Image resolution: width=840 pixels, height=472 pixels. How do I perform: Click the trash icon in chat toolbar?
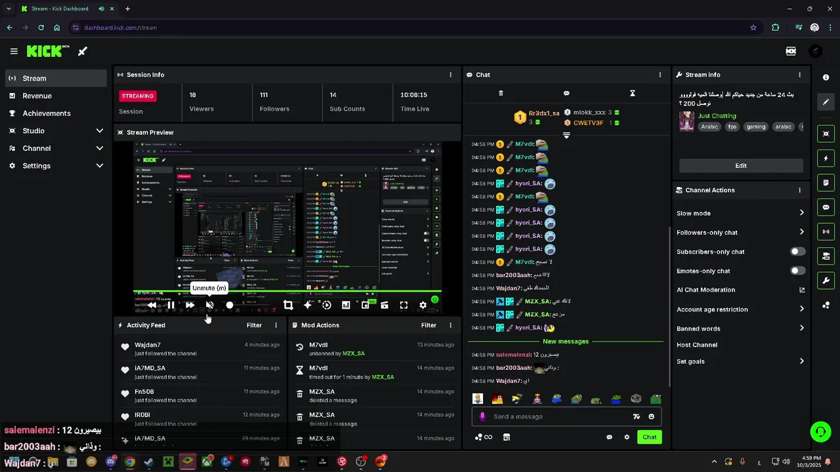(501, 93)
